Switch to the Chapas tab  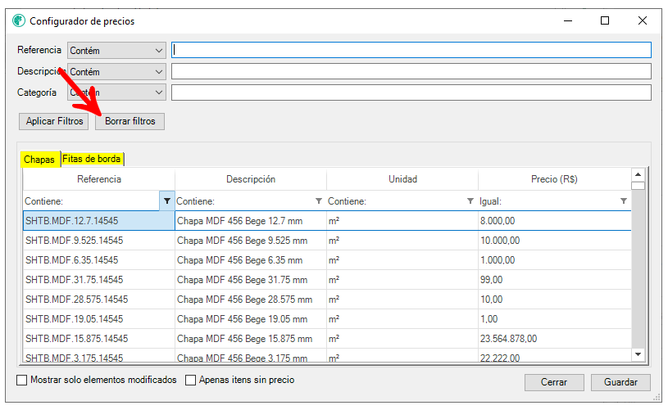pyautogui.click(x=39, y=160)
